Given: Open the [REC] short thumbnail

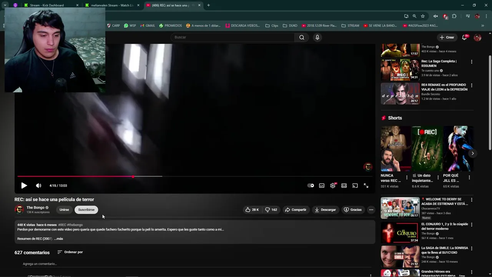Looking at the screenshot, I should (427, 149).
